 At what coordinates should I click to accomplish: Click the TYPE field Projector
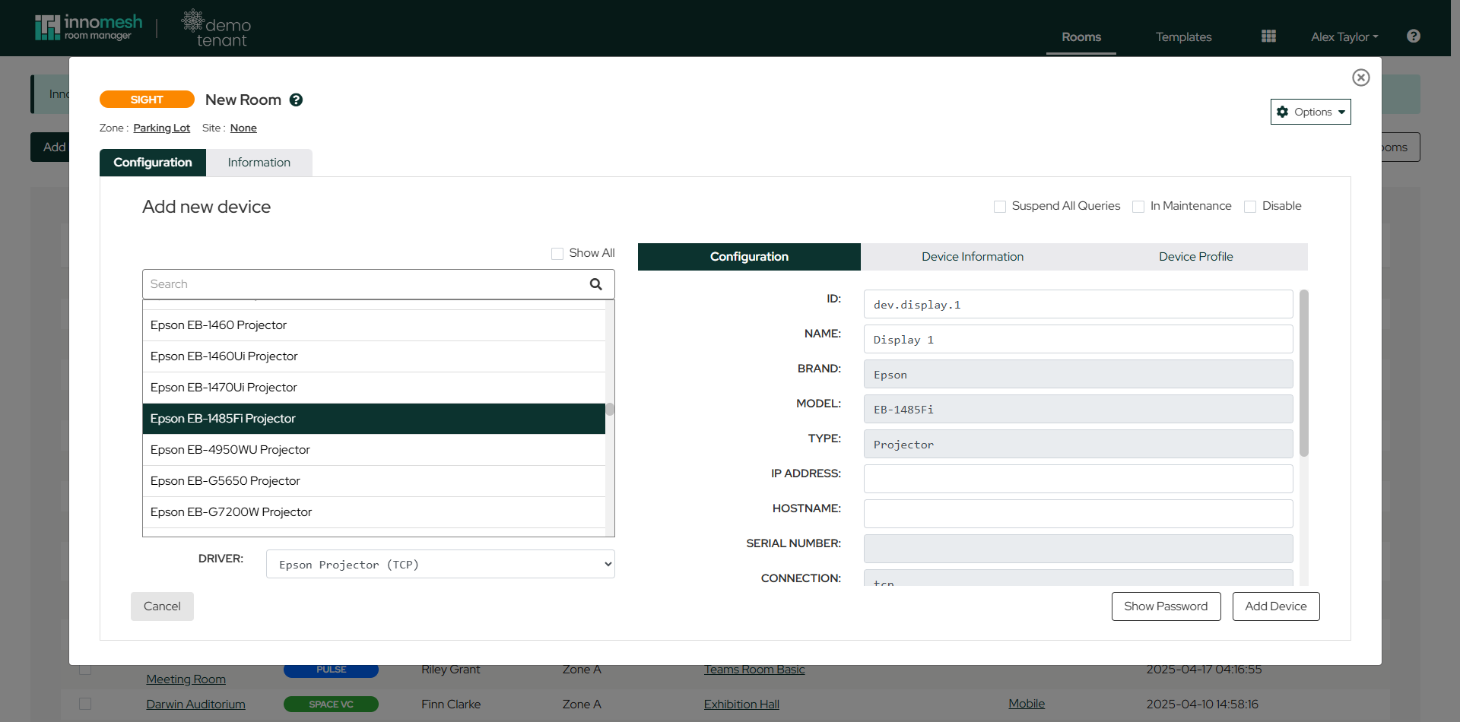tap(1078, 444)
